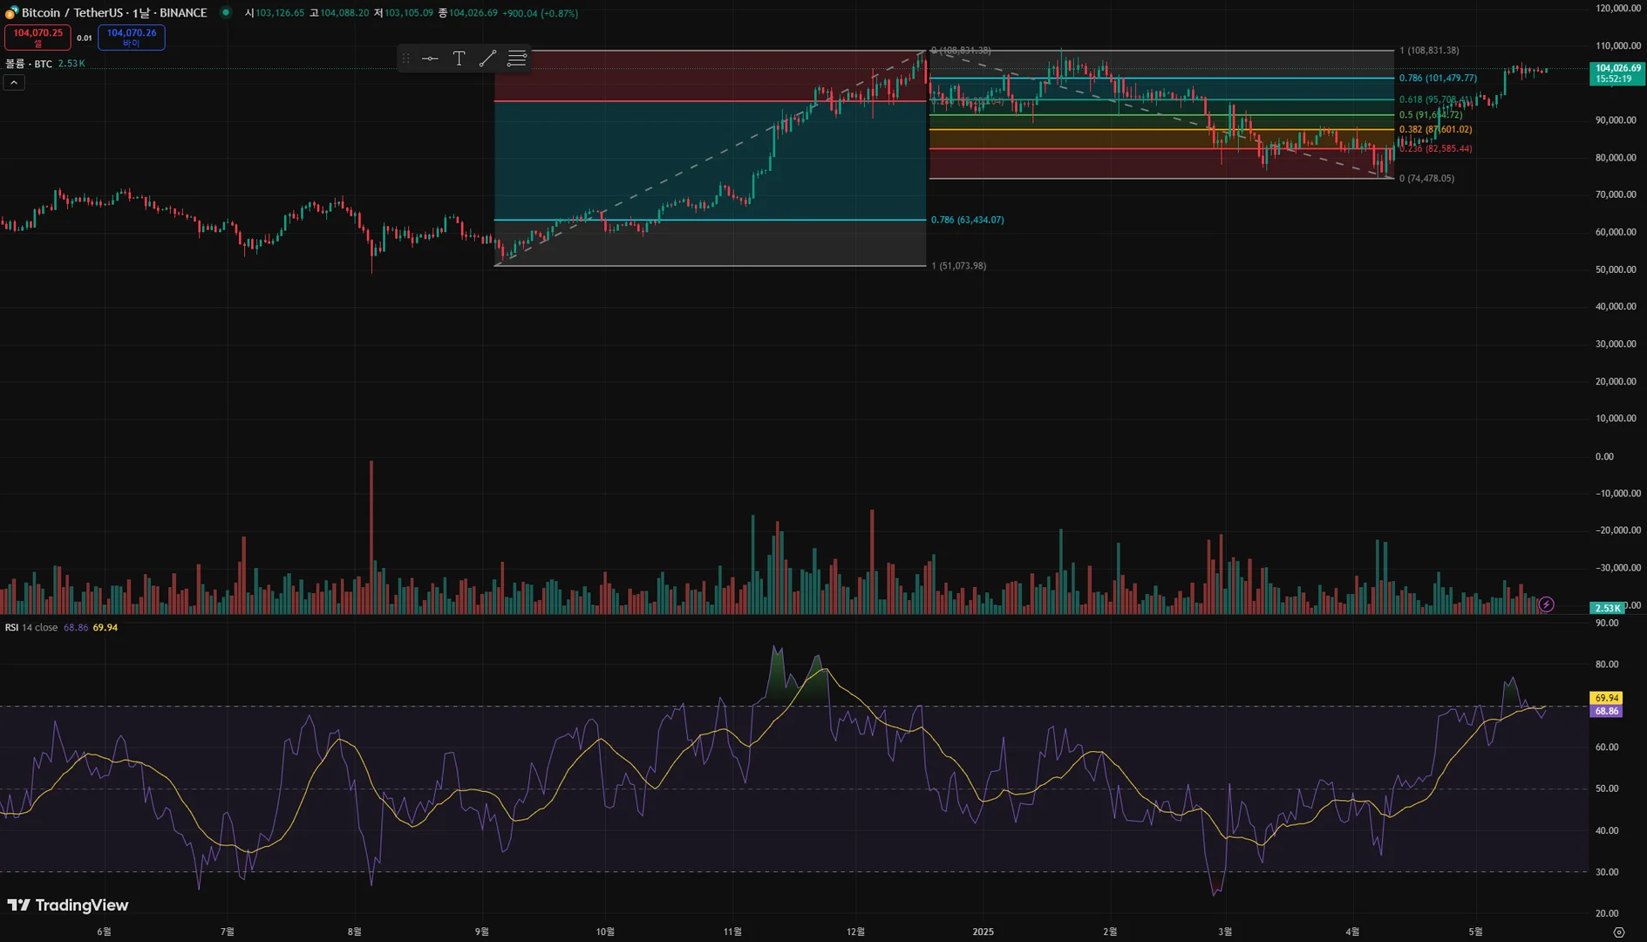Click the yellow RSI value label 69.94
The width and height of the screenshot is (1647, 942).
pos(1606,698)
